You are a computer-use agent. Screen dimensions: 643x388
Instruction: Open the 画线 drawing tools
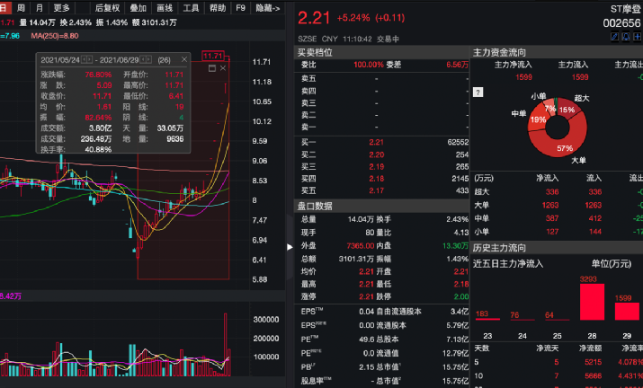pos(165,8)
